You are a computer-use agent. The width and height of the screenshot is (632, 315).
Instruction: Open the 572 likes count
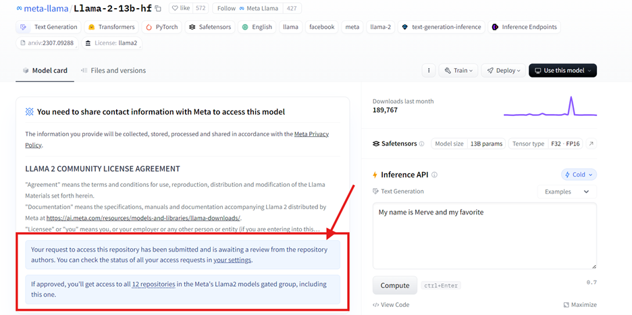(x=199, y=8)
